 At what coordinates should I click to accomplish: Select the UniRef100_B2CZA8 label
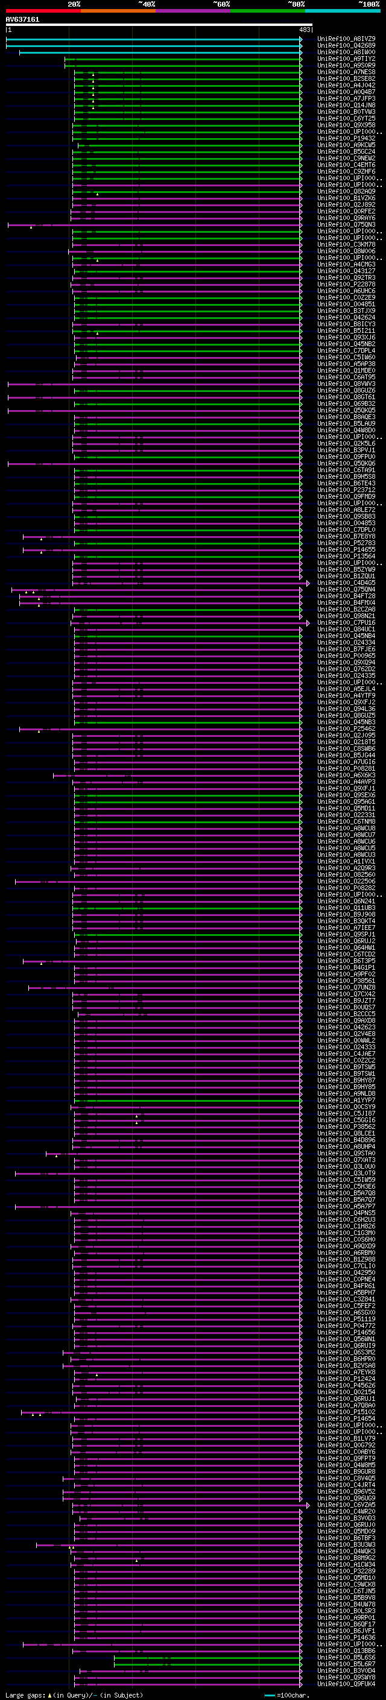346,609
